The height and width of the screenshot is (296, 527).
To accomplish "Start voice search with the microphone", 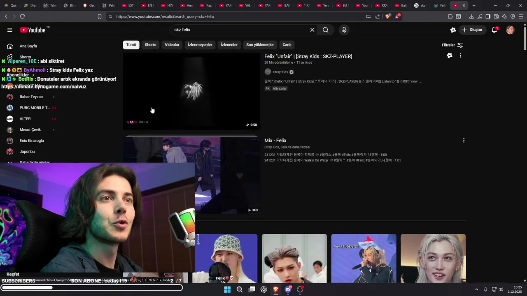I will pos(344,30).
